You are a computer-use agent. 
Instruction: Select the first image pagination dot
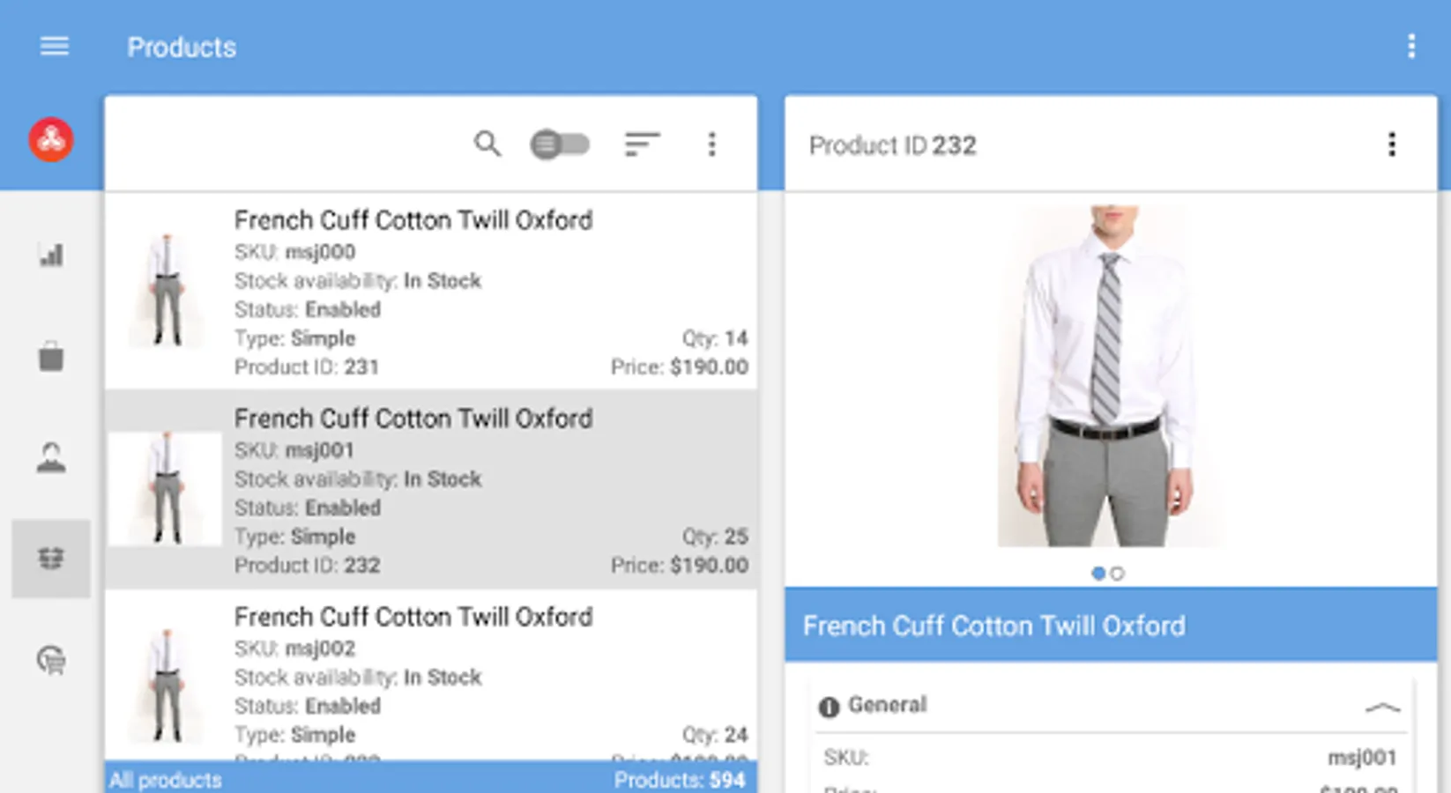1098,574
